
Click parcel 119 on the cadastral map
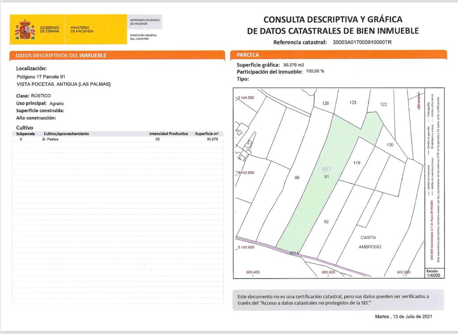[x=356, y=163]
